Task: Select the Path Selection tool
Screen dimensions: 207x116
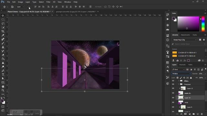Action: coord(3,79)
